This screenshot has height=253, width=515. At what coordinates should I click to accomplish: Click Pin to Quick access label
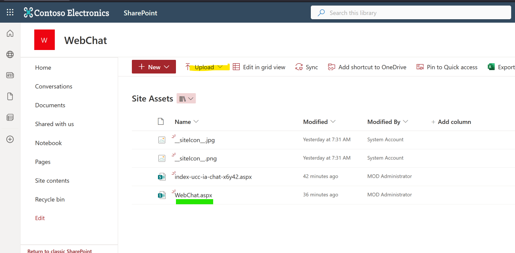[452, 67]
